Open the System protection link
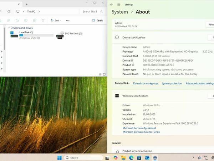This screenshot has width=214, height=161. (172, 83)
